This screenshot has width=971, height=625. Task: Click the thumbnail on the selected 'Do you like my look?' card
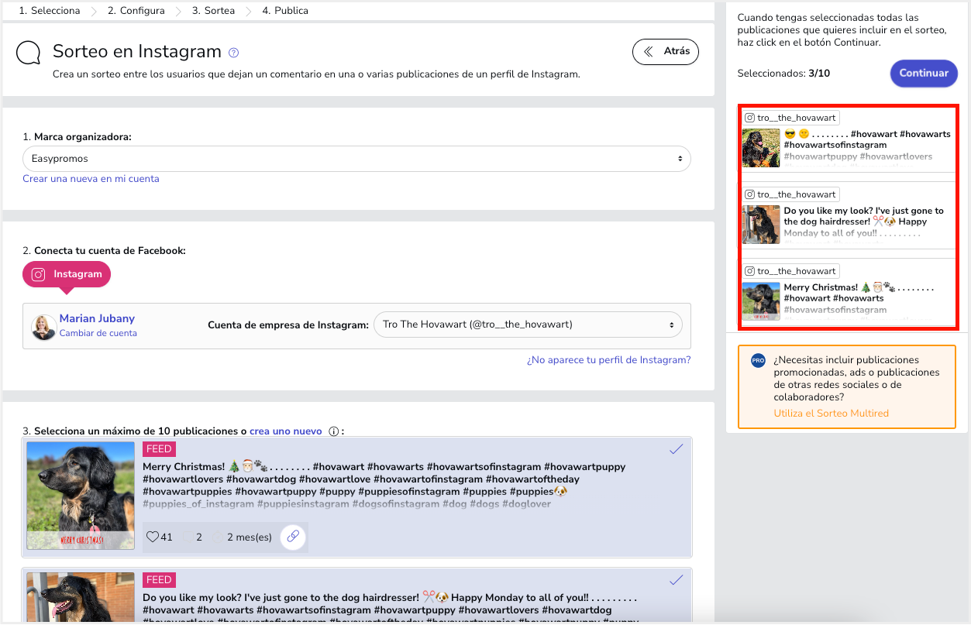(761, 225)
